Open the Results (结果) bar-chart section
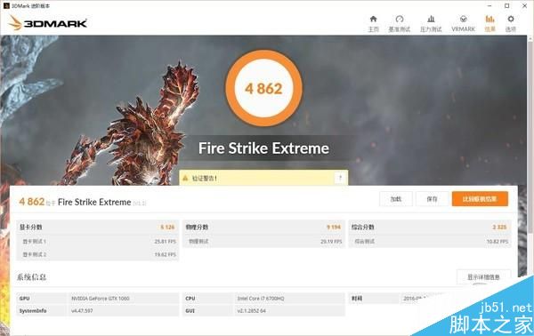Viewport: 534px width, 336px height. [490, 24]
